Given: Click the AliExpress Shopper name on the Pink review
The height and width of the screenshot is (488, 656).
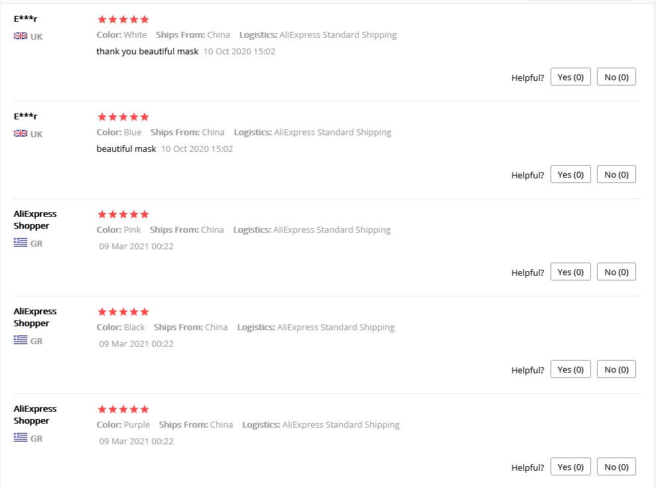Looking at the screenshot, I should click(x=35, y=219).
